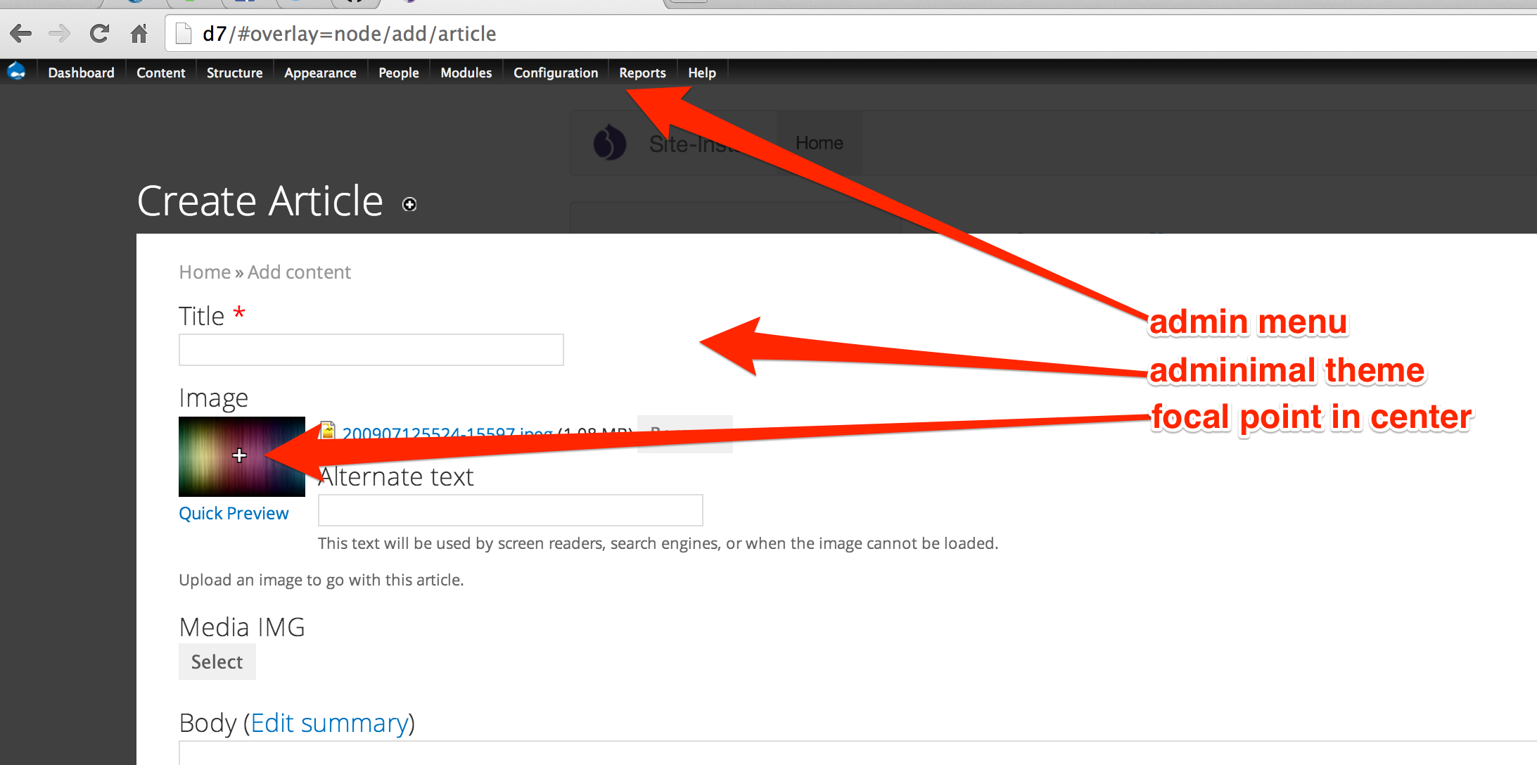The image size is (1537, 765).
Task: Open the 200907125524-15597.jpeg file link
Action: 446,432
